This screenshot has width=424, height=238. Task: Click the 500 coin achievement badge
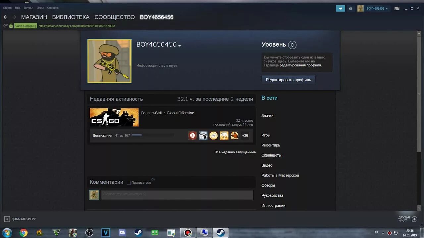click(214, 136)
